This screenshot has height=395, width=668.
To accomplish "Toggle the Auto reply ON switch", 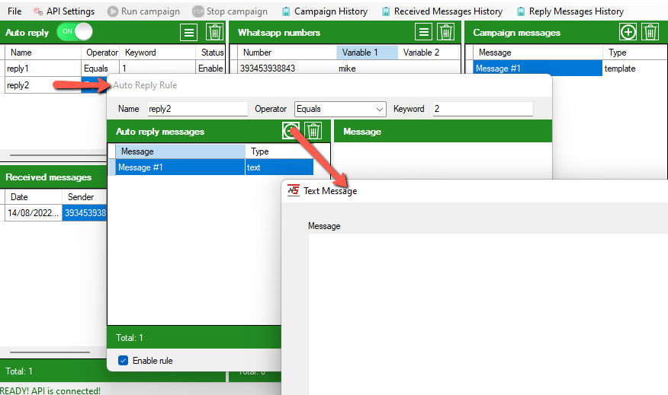I will 75,32.
